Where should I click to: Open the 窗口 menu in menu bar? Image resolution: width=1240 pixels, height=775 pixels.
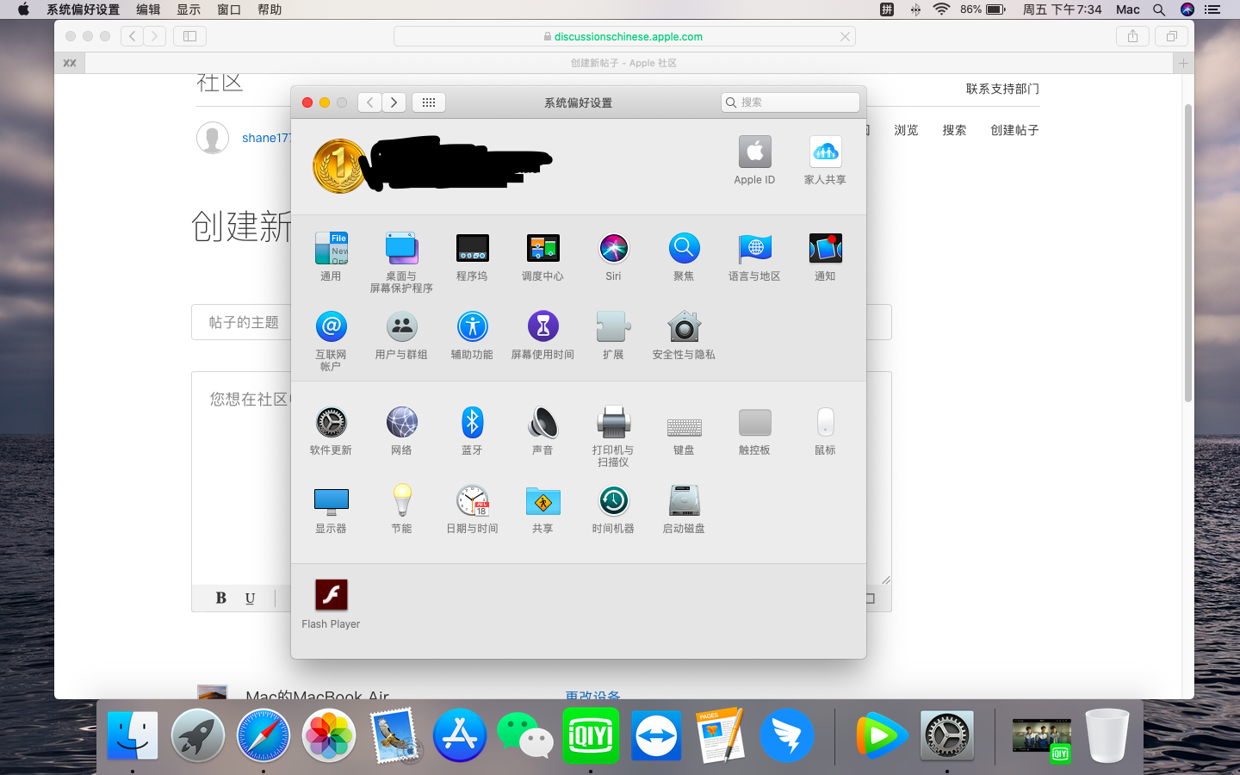pyautogui.click(x=229, y=9)
